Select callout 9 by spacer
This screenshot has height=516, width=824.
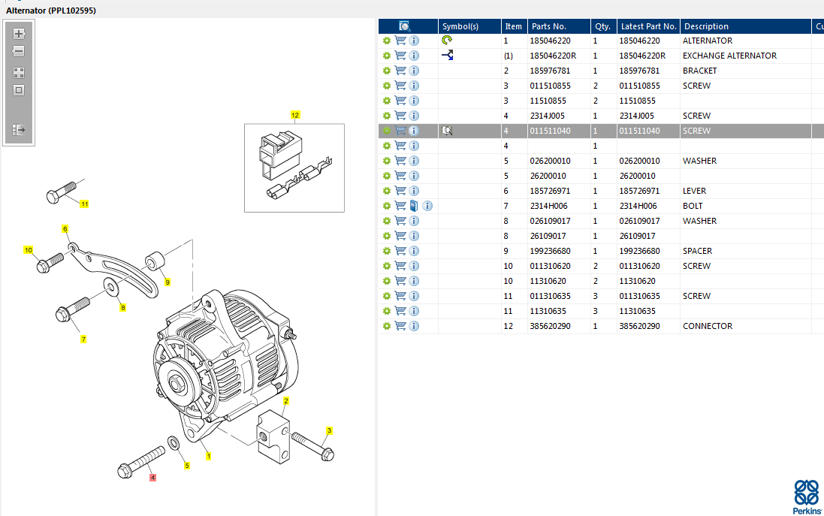tap(168, 282)
